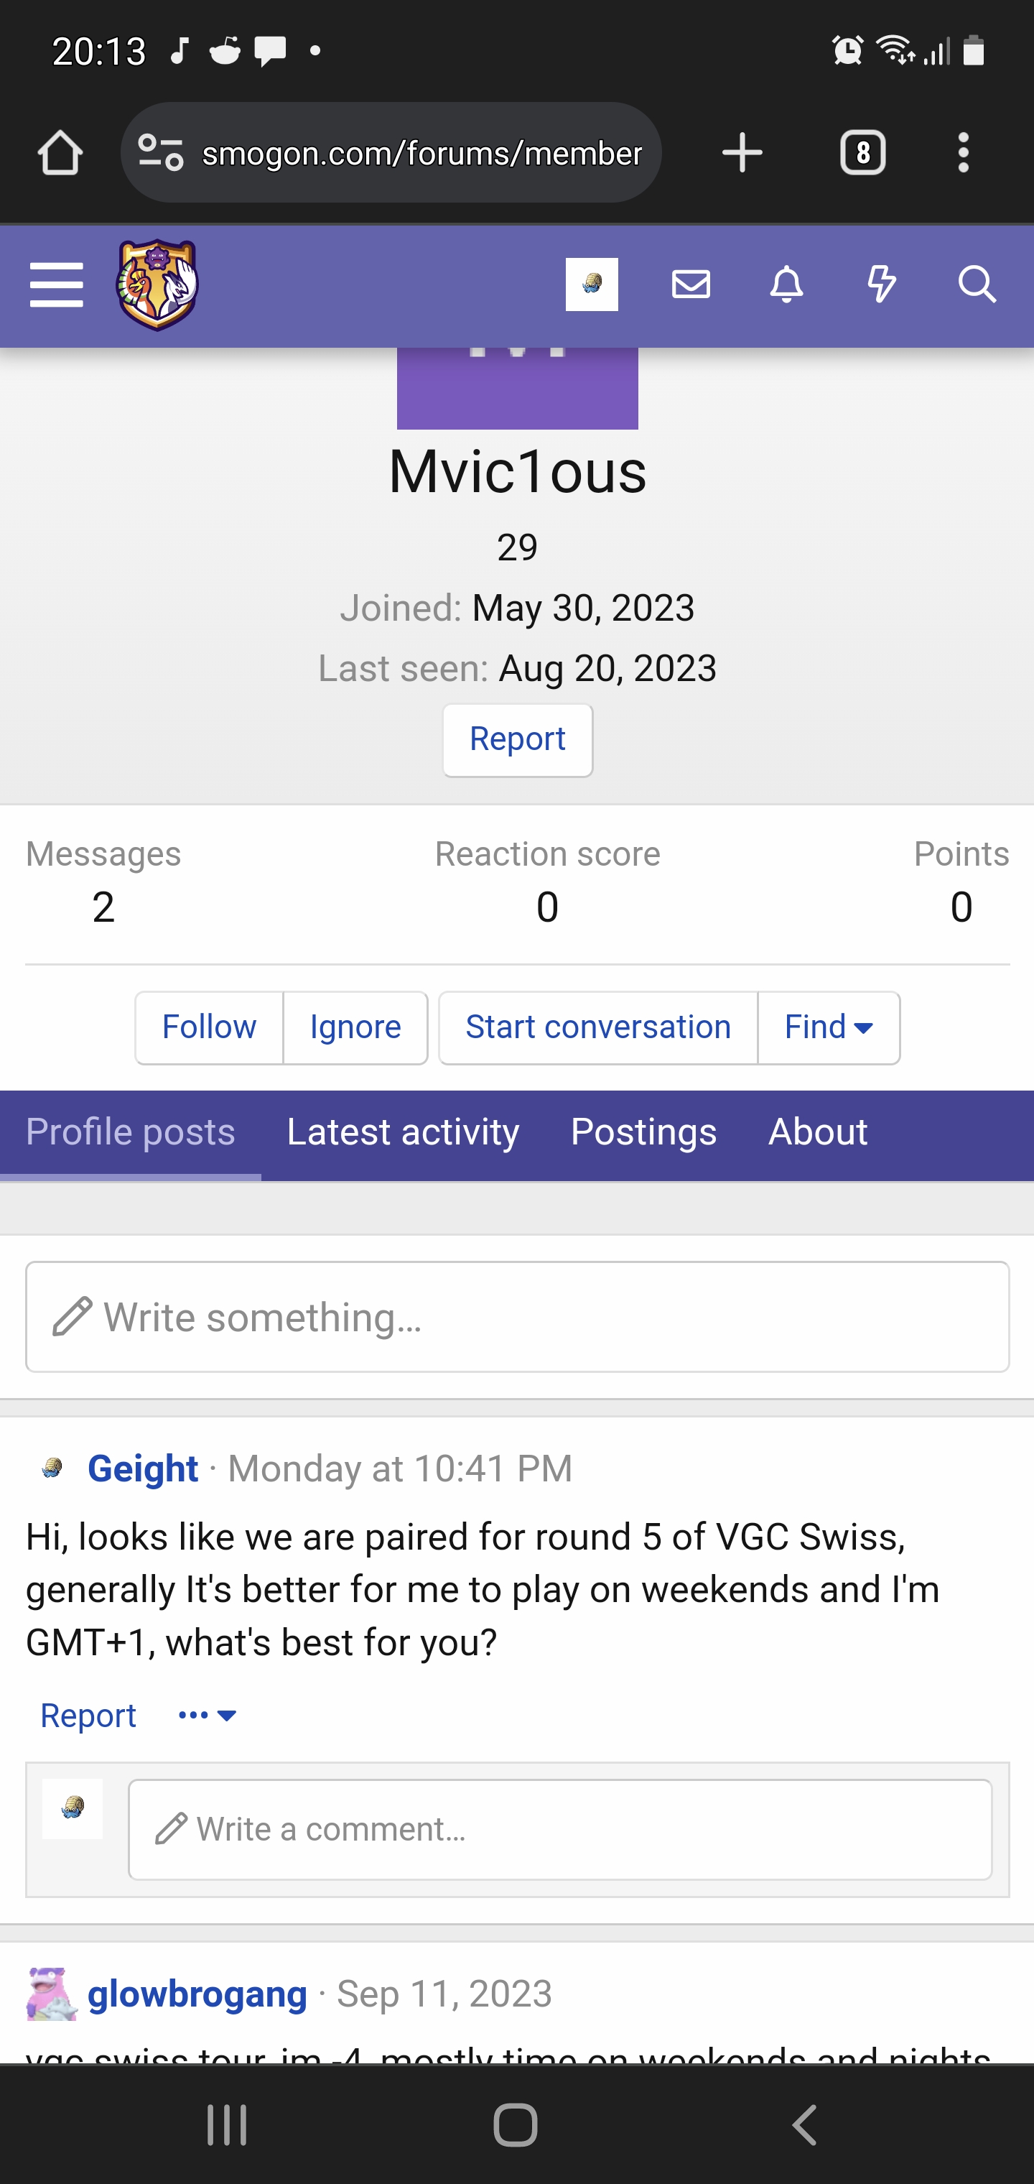Image resolution: width=1034 pixels, height=2184 pixels.
Task: Open the Postings tab
Action: (x=643, y=1133)
